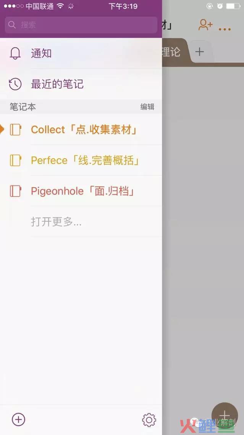This screenshot has width=244, height=435.
Task: Tap the share add-person icon
Action: 205,25
